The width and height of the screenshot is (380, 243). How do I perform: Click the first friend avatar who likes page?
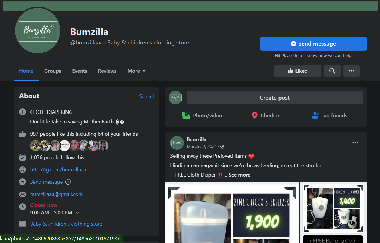pyautogui.click(x=35, y=145)
